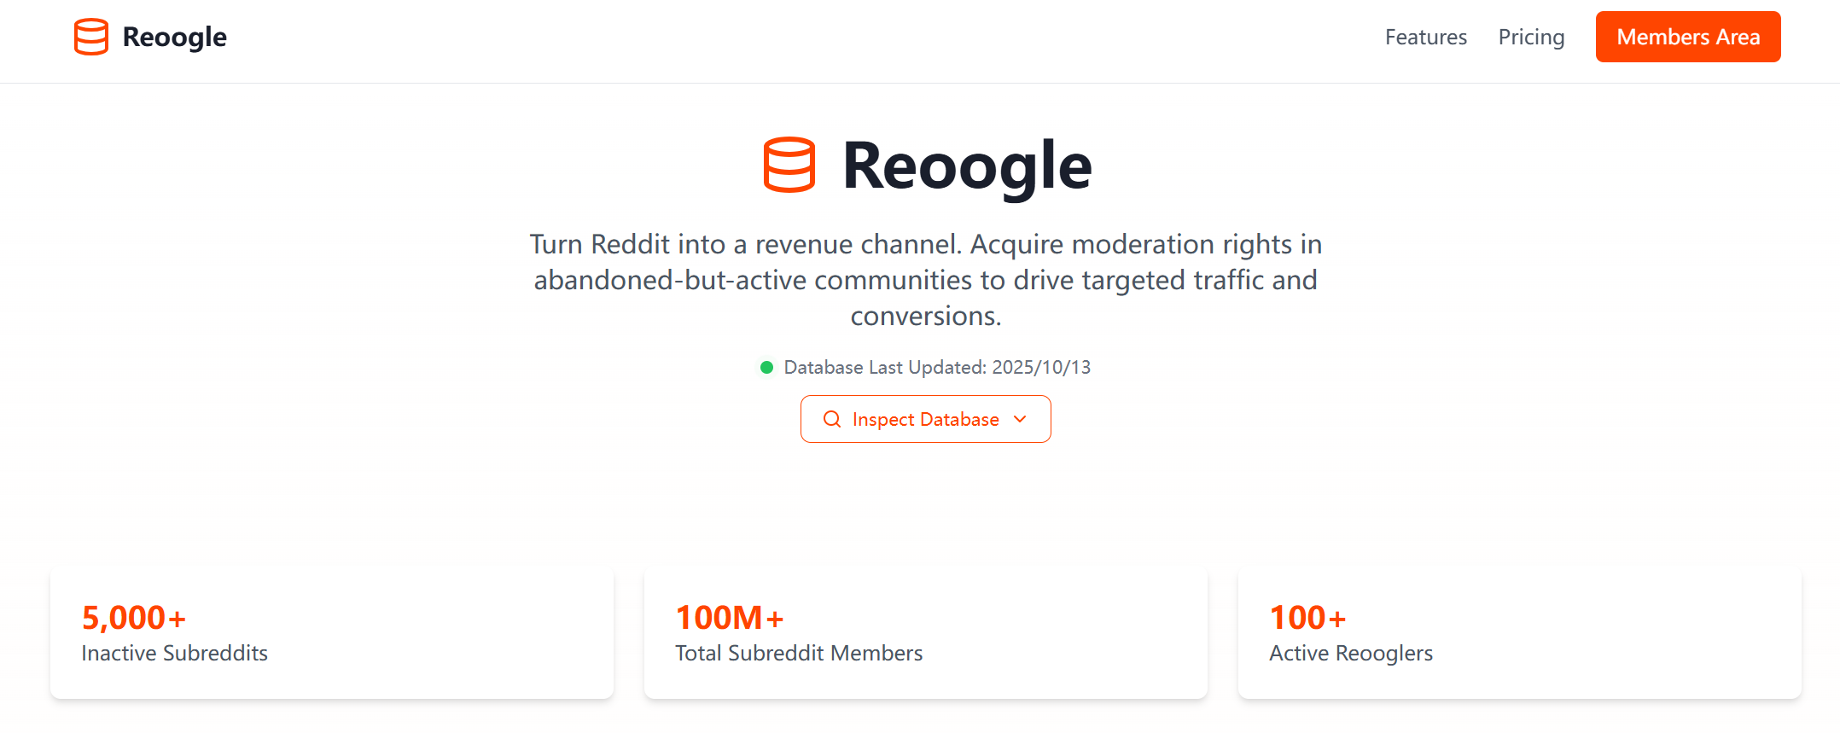The height and width of the screenshot is (733, 1840).
Task: Select the Inactive Subreddits label
Action: click(174, 654)
